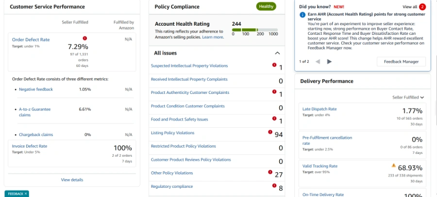The width and height of the screenshot is (437, 197).
Task: Click the Policy Compliance heading
Action: coord(177,7)
